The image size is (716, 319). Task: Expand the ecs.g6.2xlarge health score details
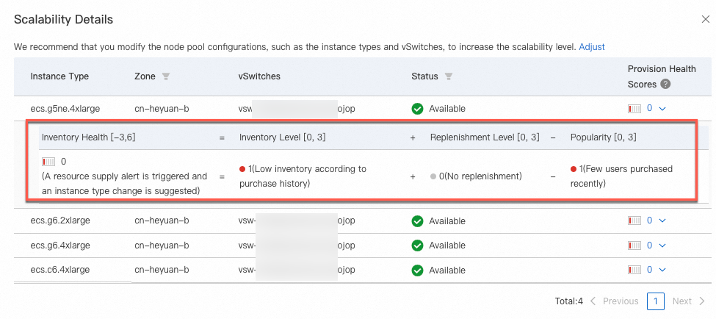pyautogui.click(x=662, y=221)
